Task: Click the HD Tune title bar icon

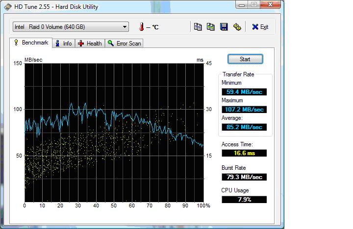Action: point(8,7)
